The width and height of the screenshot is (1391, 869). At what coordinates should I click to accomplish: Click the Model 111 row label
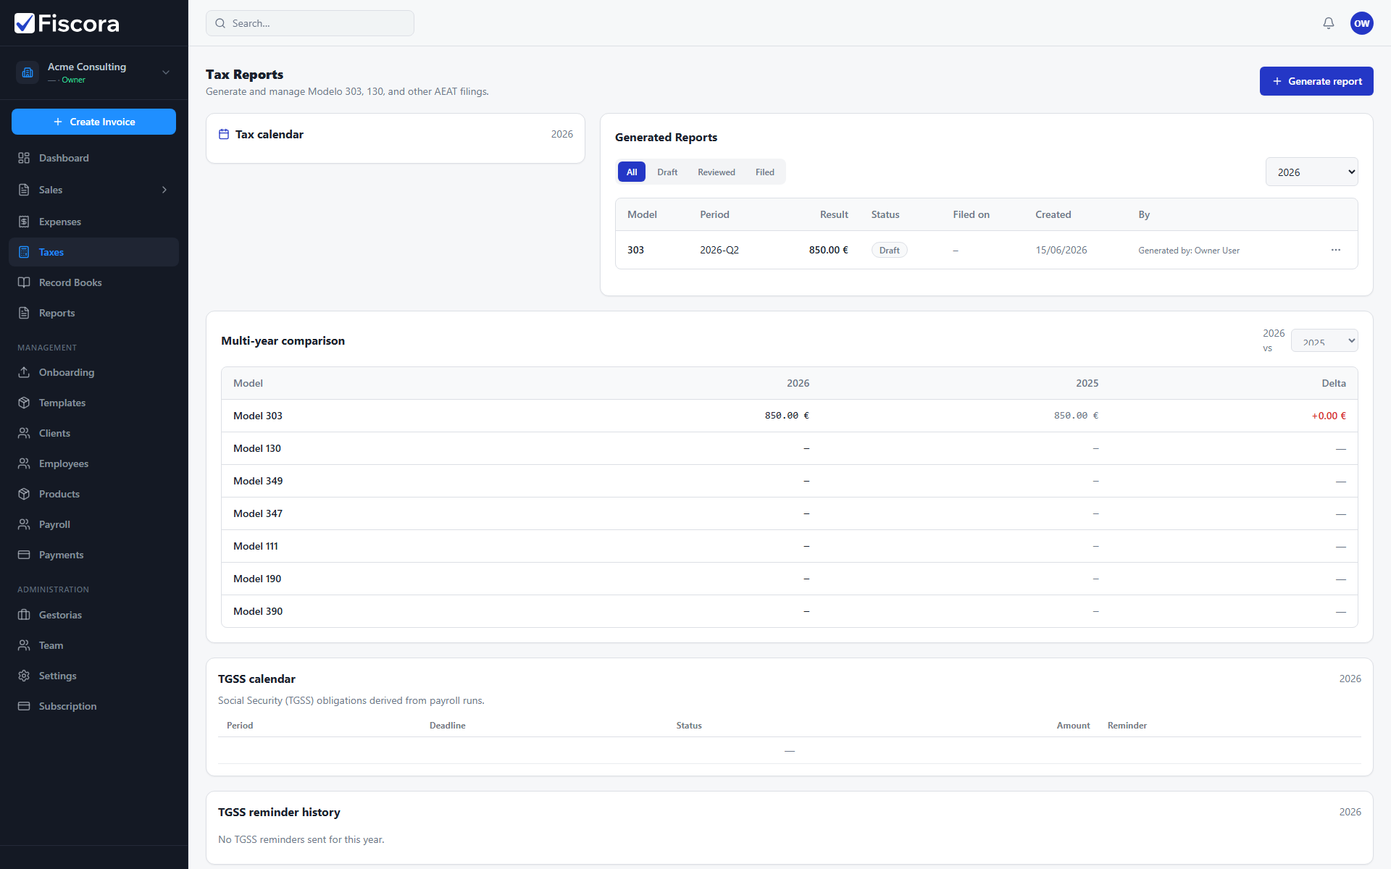tap(256, 546)
